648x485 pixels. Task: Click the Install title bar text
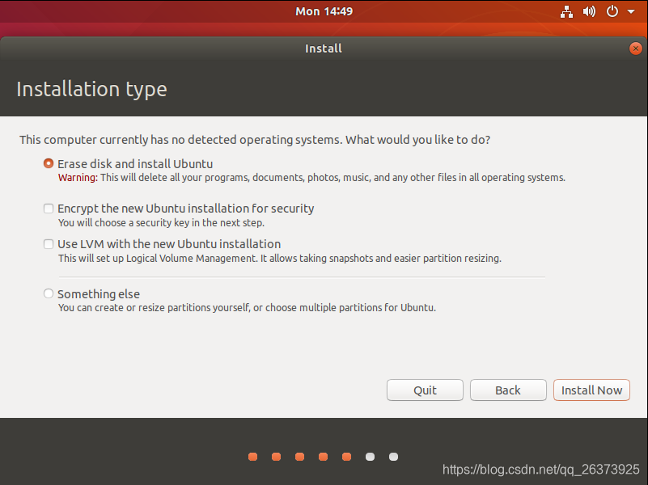coord(324,48)
